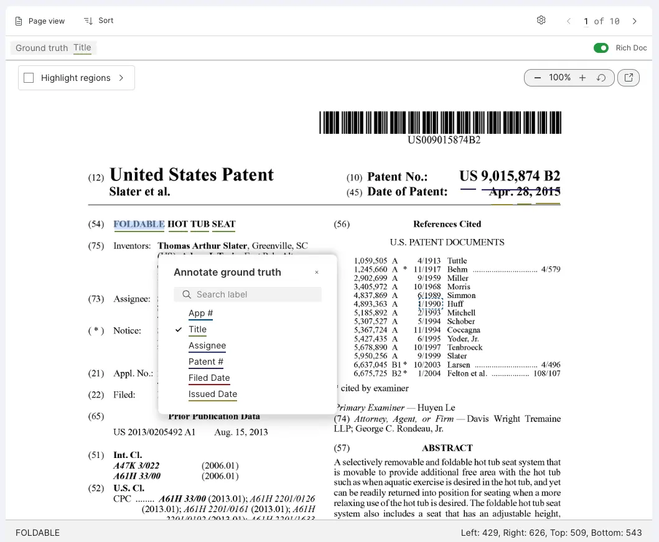The height and width of the screenshot is (542, 659).
Task: Reset zoom with the rotate icon
Action: coord(601,78)
